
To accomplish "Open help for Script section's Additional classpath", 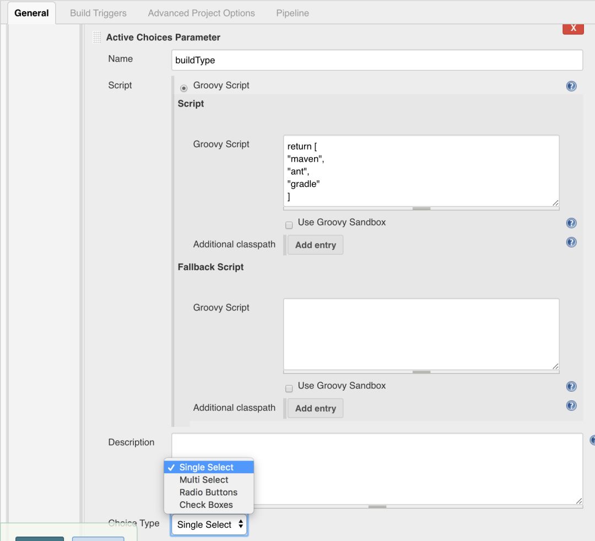I will pyautogui.click(x=571, y=242).
